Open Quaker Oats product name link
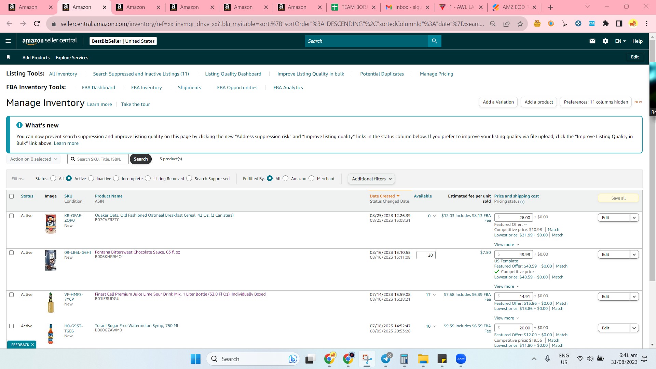 point(164,215)
